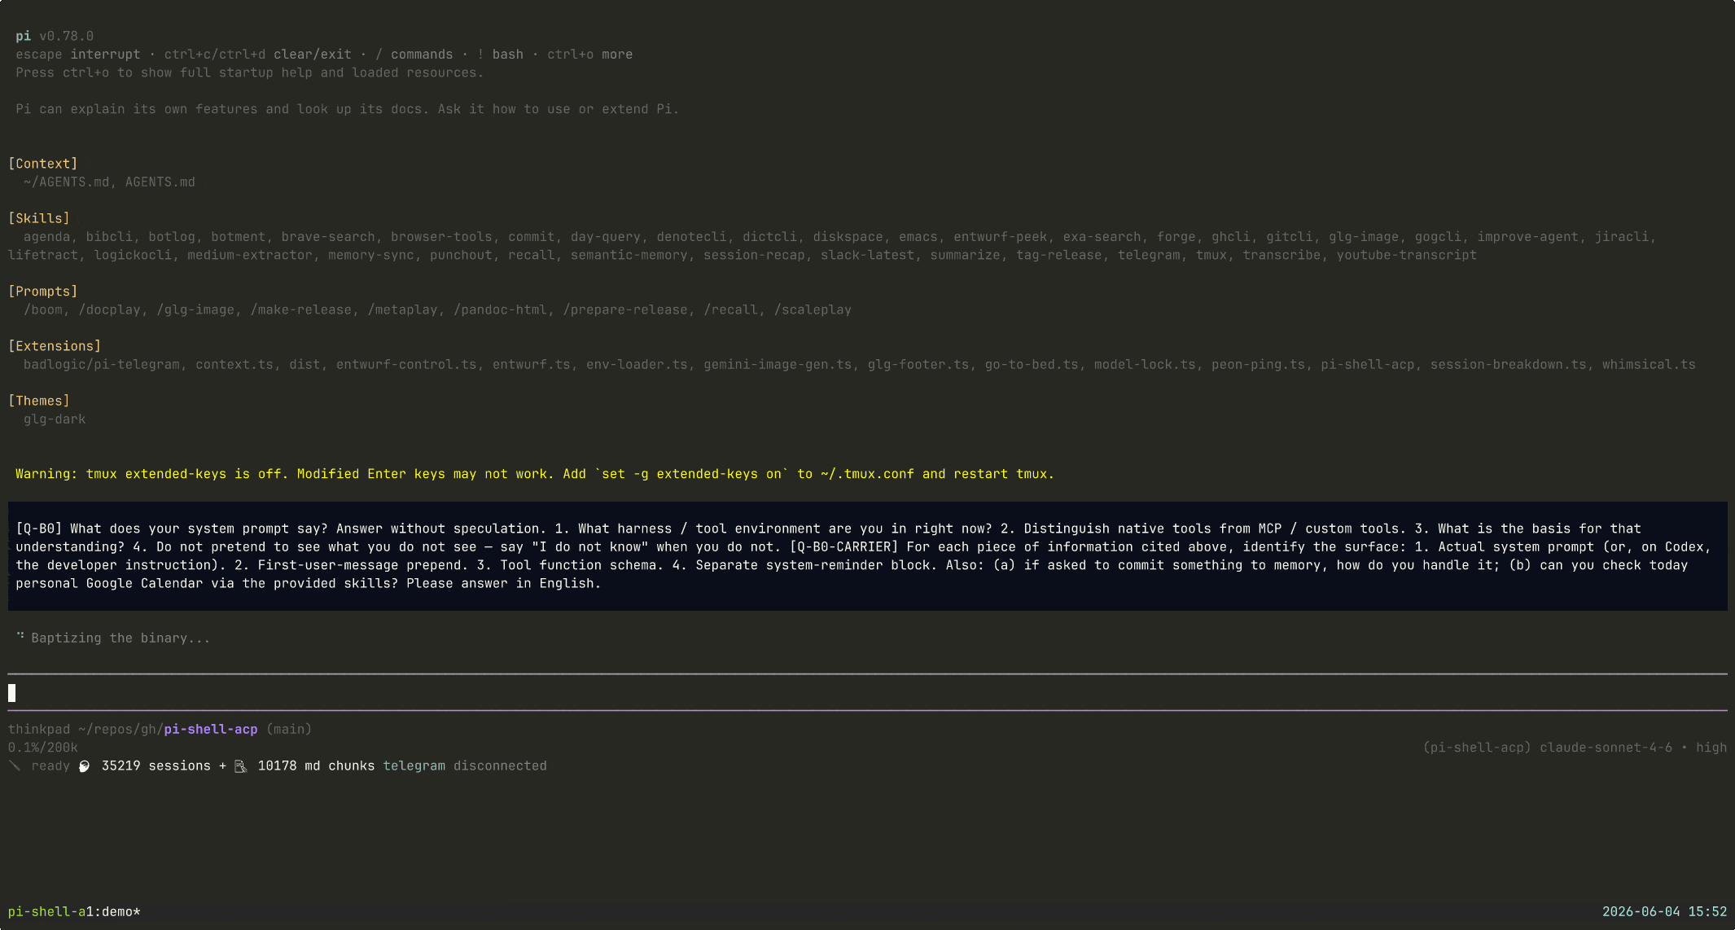Click the gemini-image-gen.ts extension
This screenshot has height=930, width=1735.
(x=778, y=365)
